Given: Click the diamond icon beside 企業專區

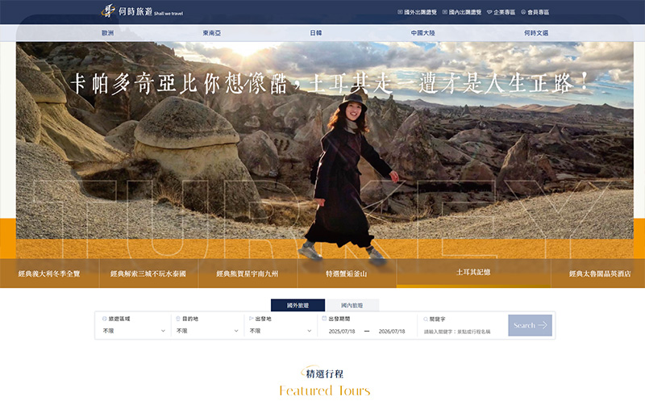Looking at the screenshot, I should (x=489, y=12).
